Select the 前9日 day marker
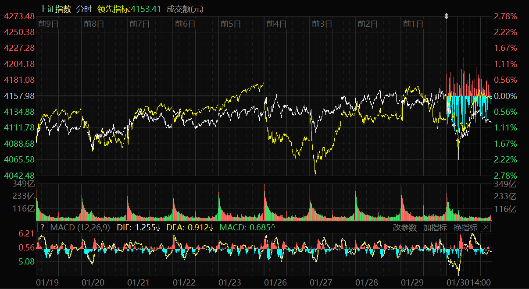 48,24
